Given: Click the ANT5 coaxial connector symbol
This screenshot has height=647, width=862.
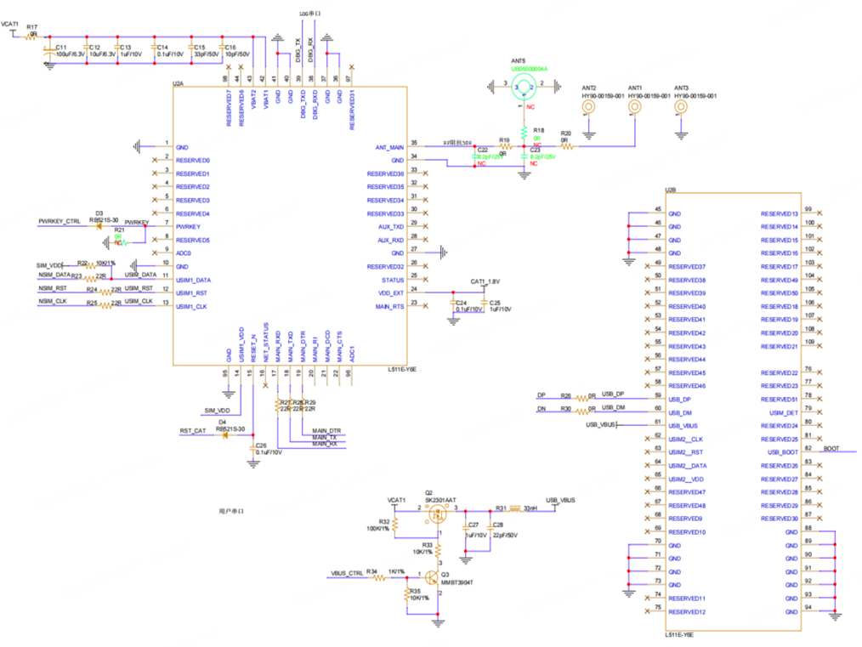Looking at the screenshot, I should 524,87.
